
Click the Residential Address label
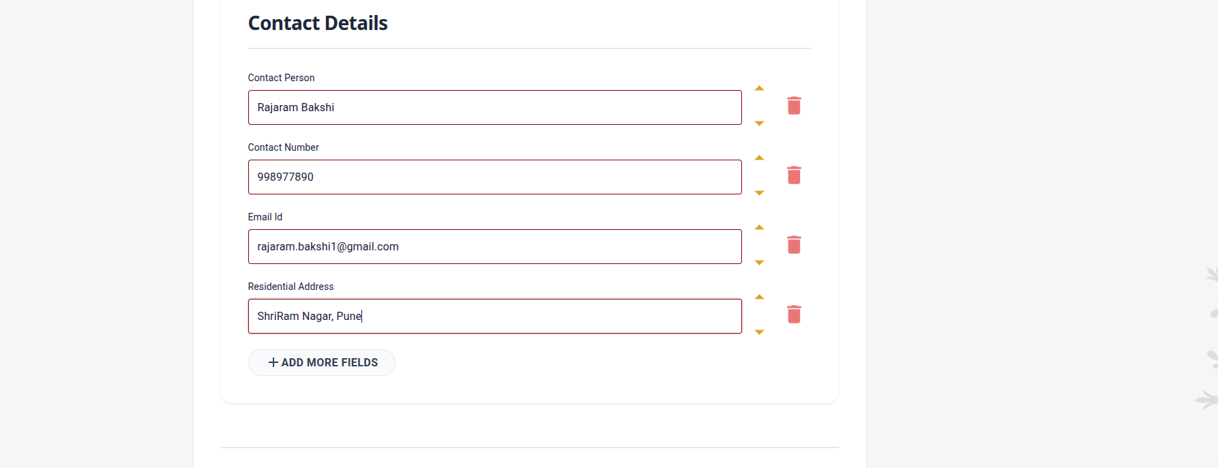(x=291, y=287)
